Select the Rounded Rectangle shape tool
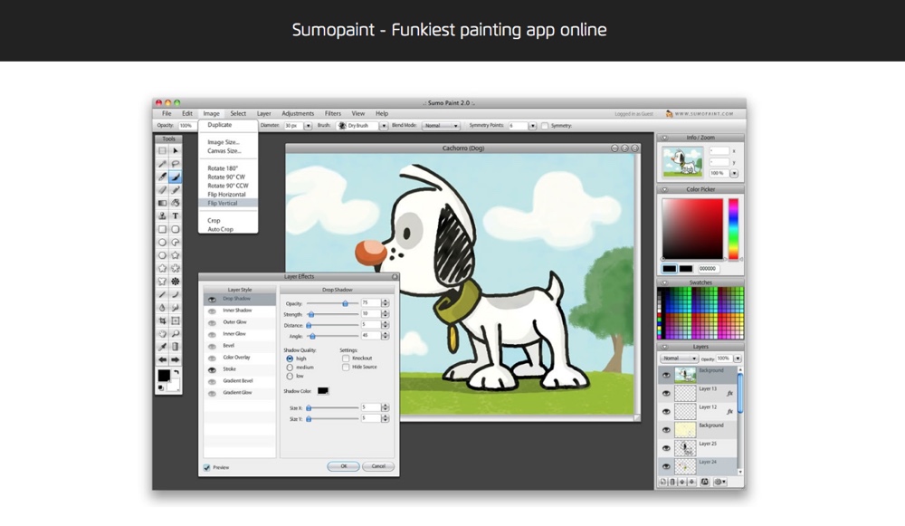 tap(176, 229)
